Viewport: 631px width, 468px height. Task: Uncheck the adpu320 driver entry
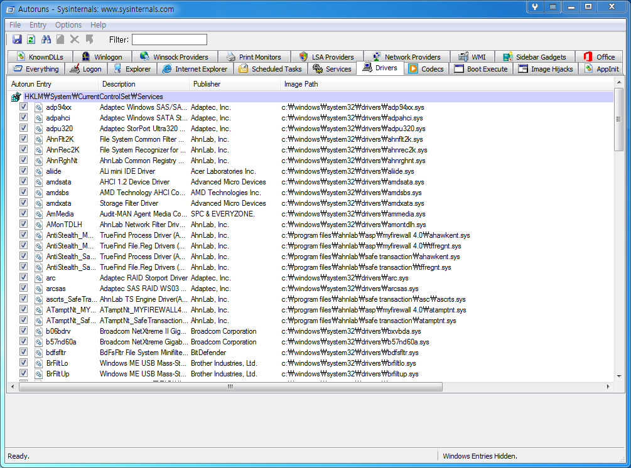[x=24, y=128]
